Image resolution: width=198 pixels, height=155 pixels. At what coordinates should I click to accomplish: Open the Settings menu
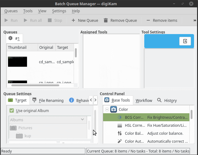coord(59,11)
